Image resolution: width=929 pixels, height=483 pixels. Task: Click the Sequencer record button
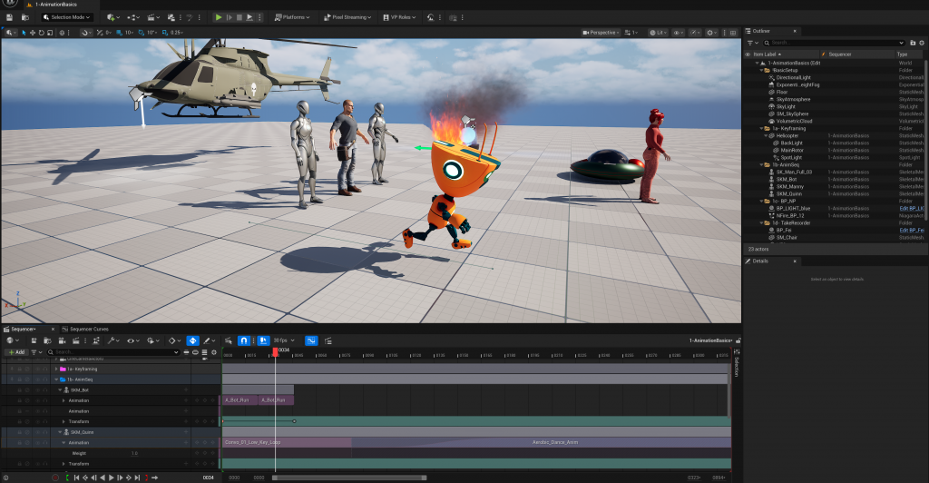click(x=55, y=478)
